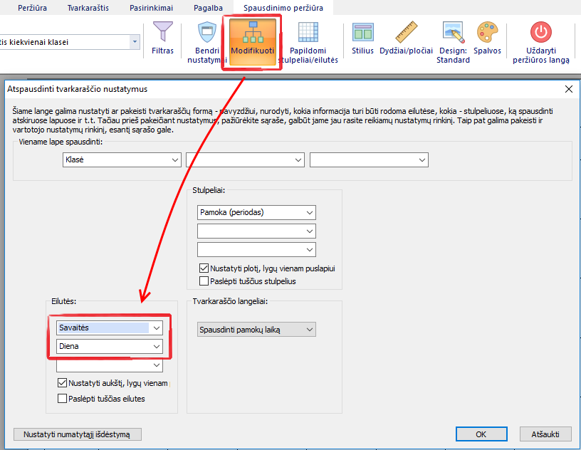Enable Paslėpti tuščius stulpelius checkbox
The image size is (581, 450).
[205, 281]
